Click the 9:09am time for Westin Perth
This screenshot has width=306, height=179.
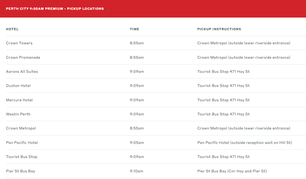(137, 114)
